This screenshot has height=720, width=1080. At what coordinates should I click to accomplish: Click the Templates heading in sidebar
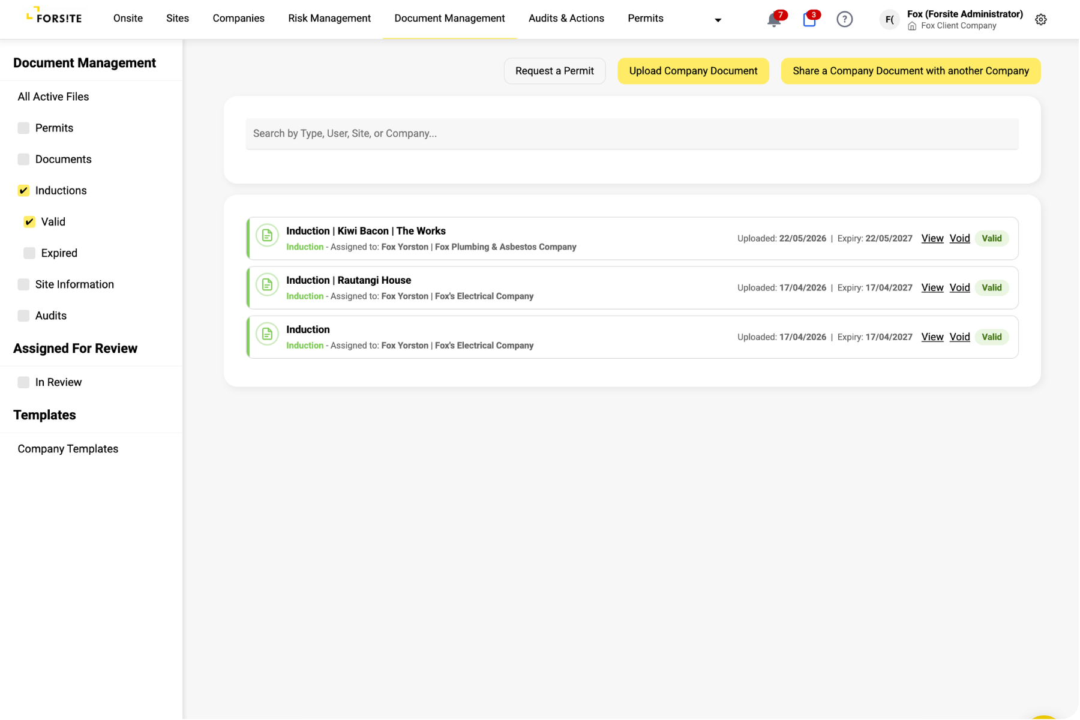point(44,415)
